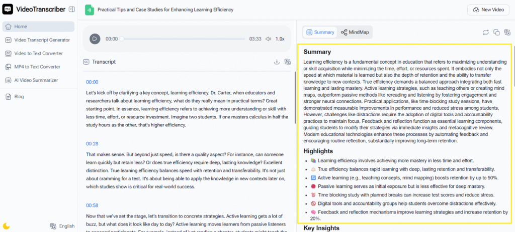Toggle dark mode with moon icon
The image size is (515, 232).
click(x=7, y=226)
